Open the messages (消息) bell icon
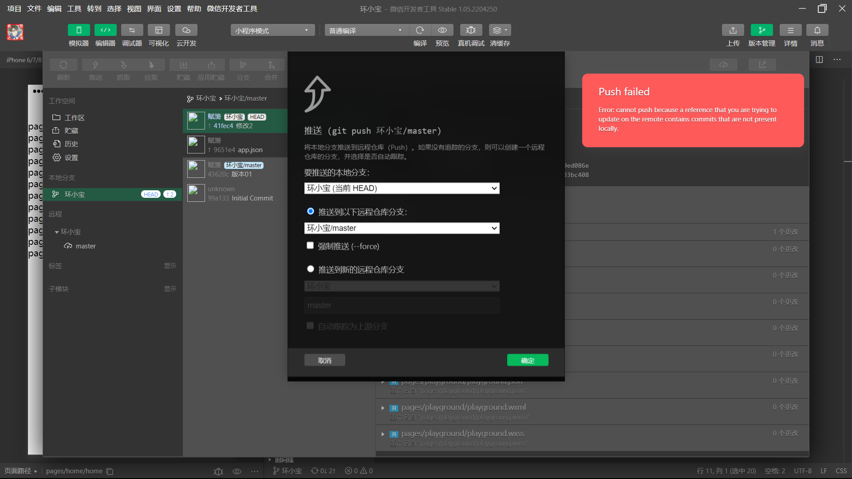This screenshot has width=852, height=479. tap(817, 30)
